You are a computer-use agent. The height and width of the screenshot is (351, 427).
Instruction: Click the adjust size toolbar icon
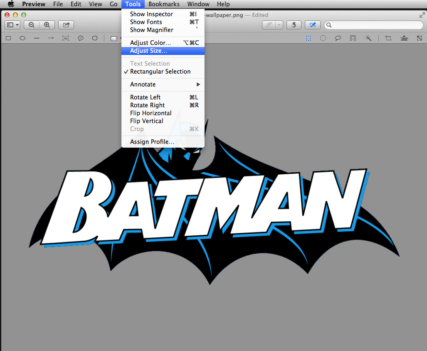click(x=420, y=38)
